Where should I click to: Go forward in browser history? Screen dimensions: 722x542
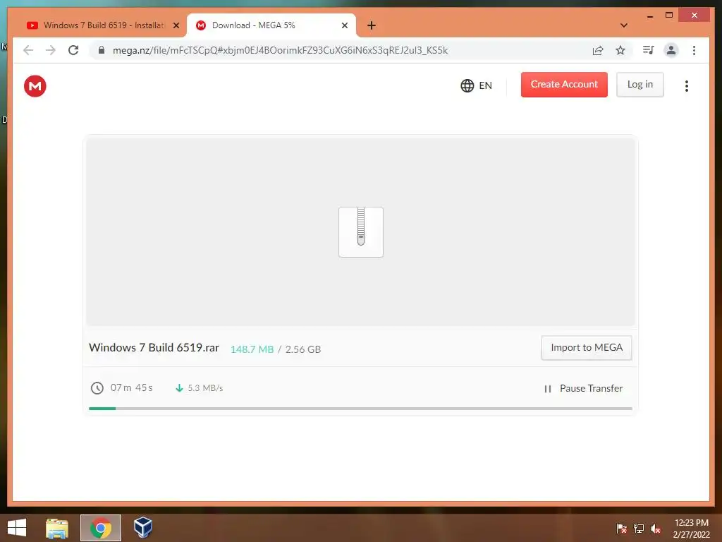coord(51,50)
